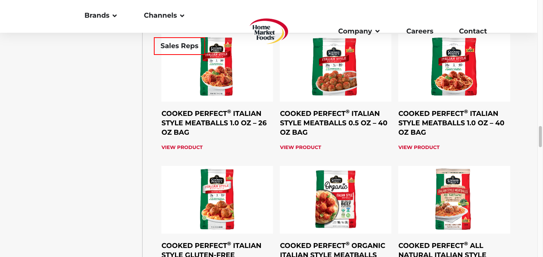Expand the Company dropdown menu
This screenshot has width=543, height=257.
pyautogui.click(x=359, y=31)
